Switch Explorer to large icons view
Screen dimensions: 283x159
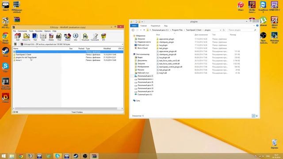pos(257,116)
